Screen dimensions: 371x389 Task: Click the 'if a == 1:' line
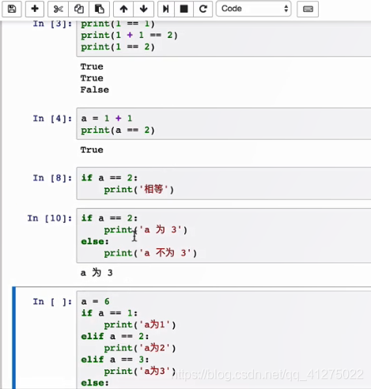[x=109, y=313]
